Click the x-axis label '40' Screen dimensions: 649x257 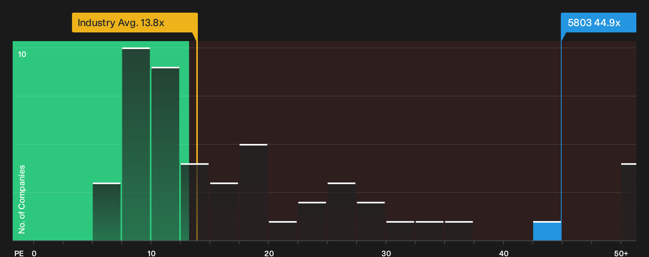504,253
